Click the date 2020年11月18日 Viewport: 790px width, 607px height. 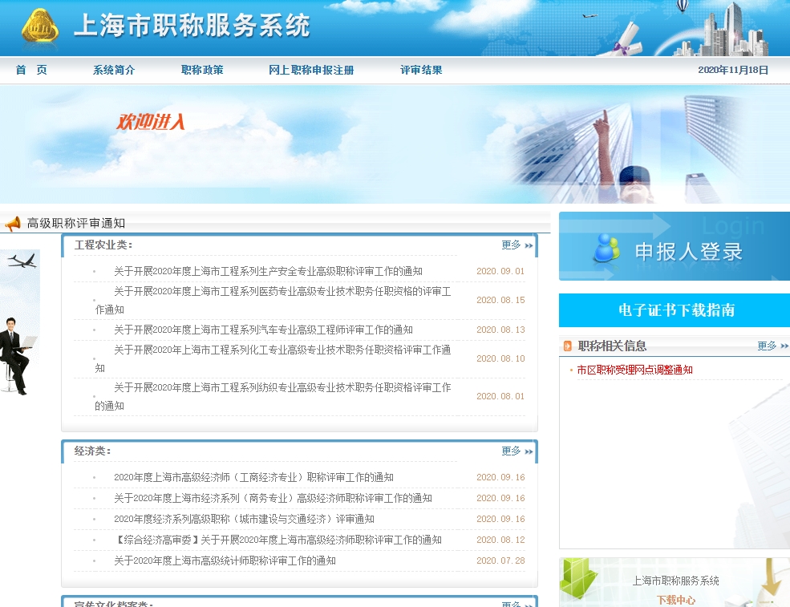(x=733, y=70)
